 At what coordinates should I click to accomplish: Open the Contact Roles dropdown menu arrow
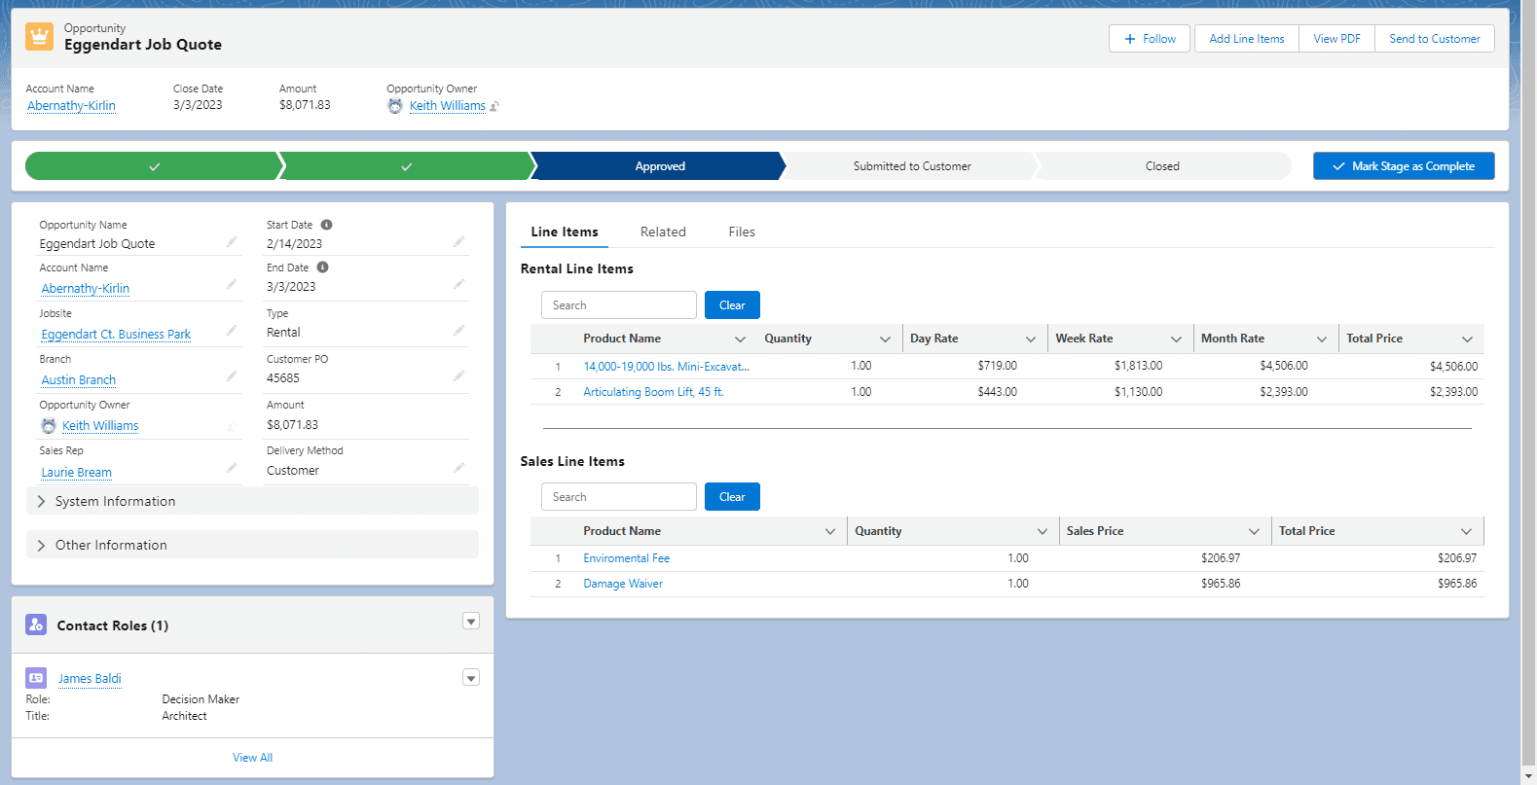471,622
